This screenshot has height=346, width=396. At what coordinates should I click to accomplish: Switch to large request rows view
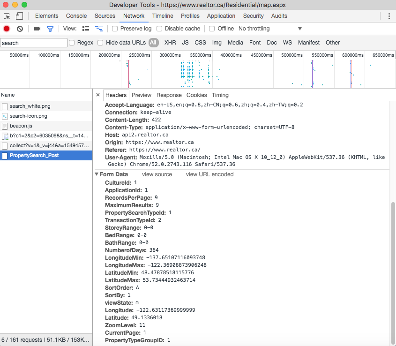(x=86, y=29)
